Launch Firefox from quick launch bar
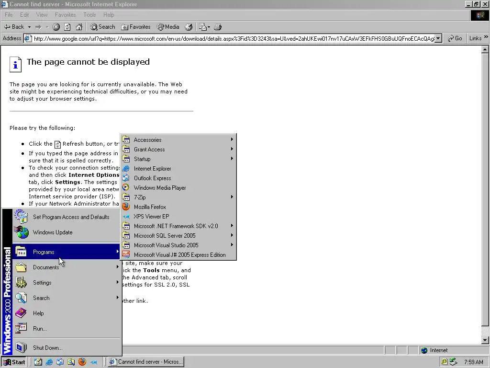Viewport: 490px width, 368px height. tap(82, 362)
